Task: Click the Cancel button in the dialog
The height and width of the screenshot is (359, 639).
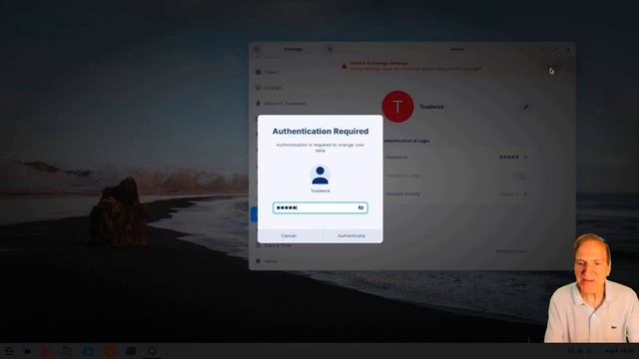Action: (289, 235)
